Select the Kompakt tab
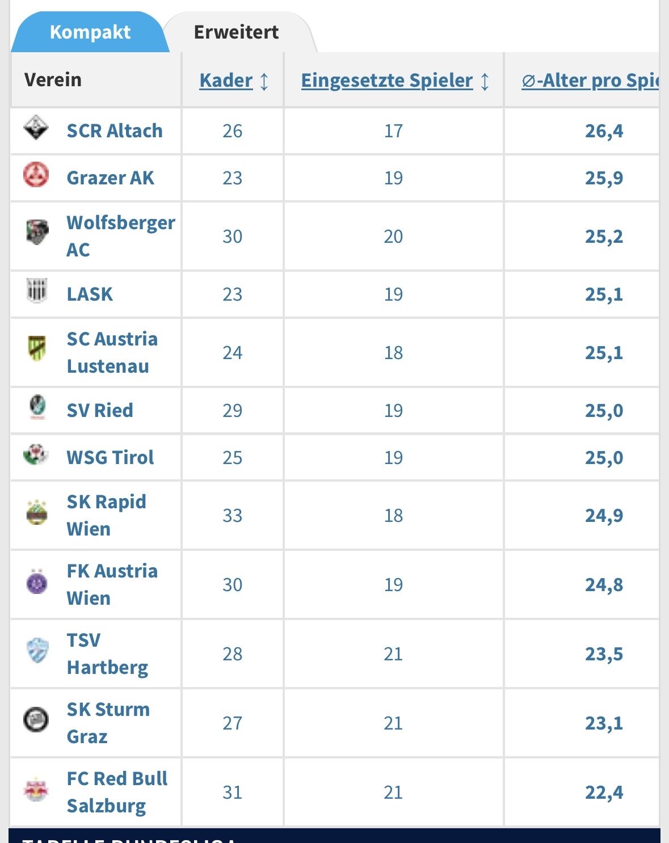669x843 pixels. [90, 32]
